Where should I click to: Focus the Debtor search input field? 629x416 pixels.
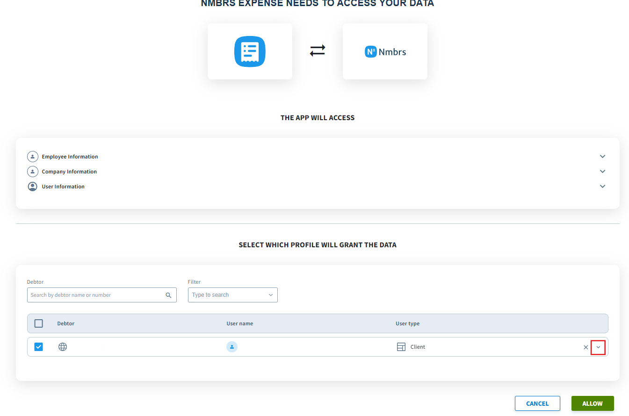tap(102, 295)
